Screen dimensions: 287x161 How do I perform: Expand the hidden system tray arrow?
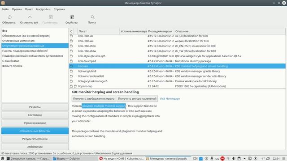click(244, 158)
